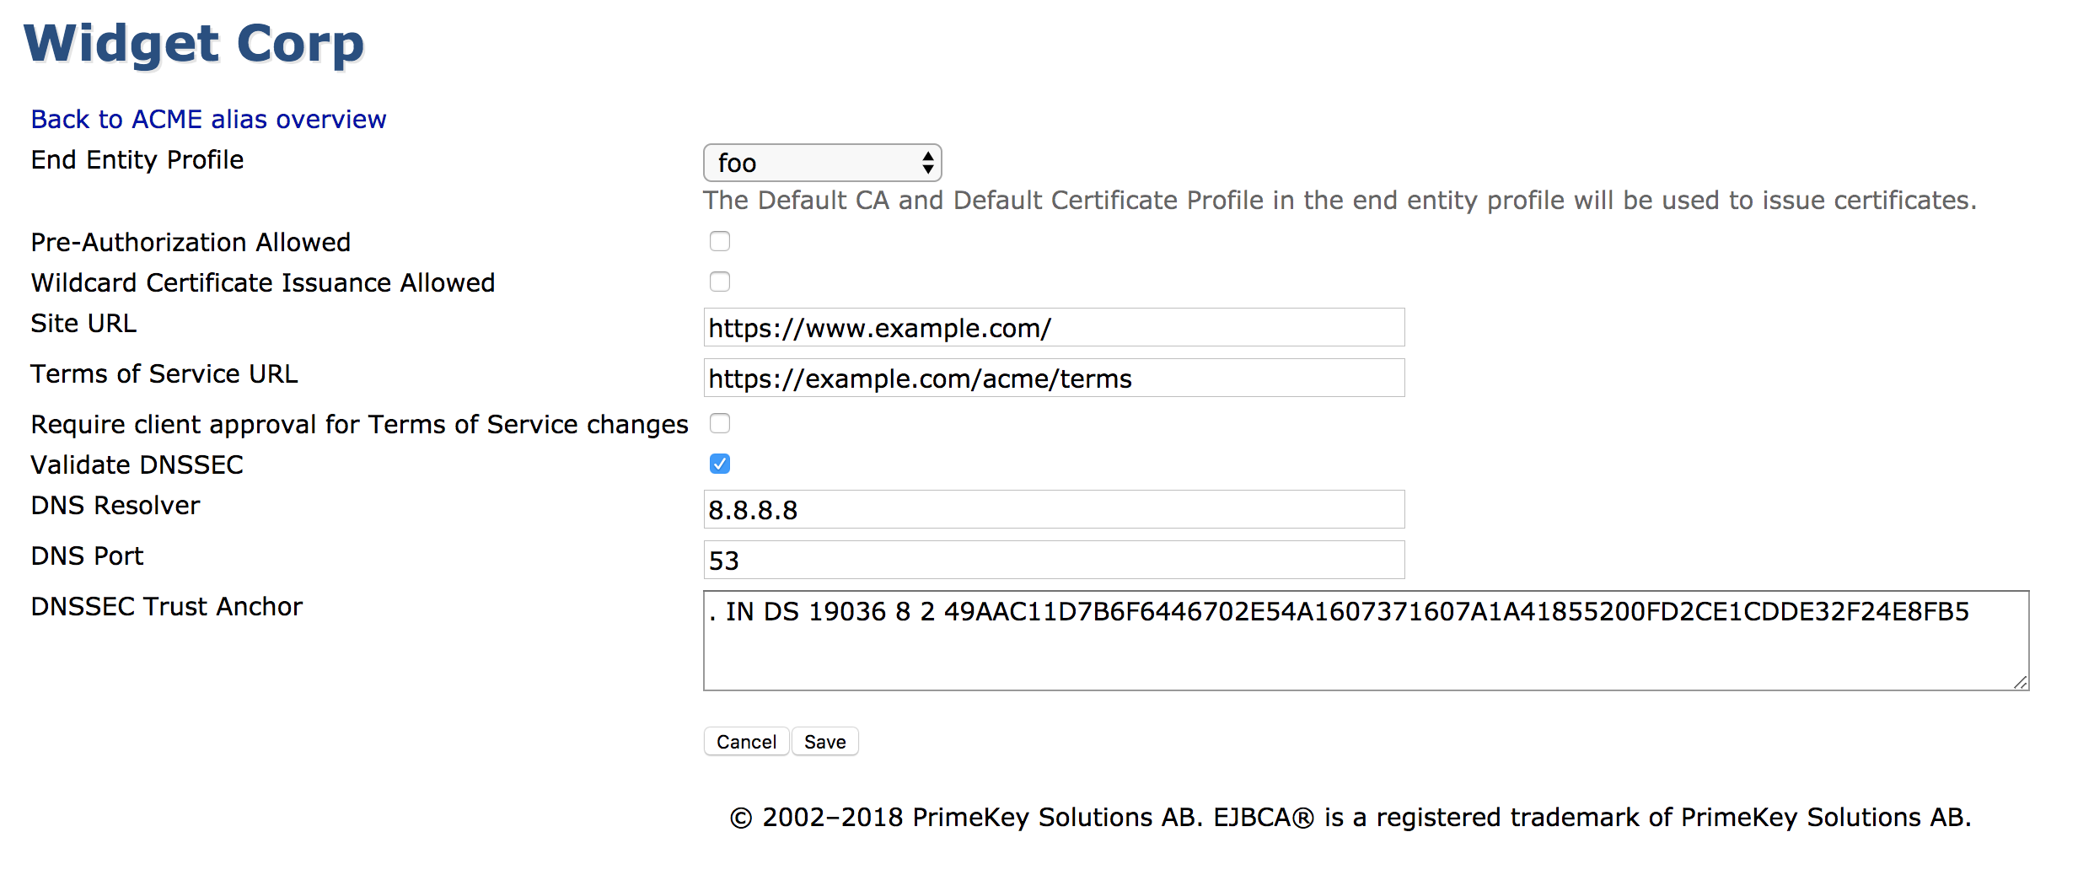
Task: Open the End Entity Profile dropdown
Action: (x=822, y=163)
